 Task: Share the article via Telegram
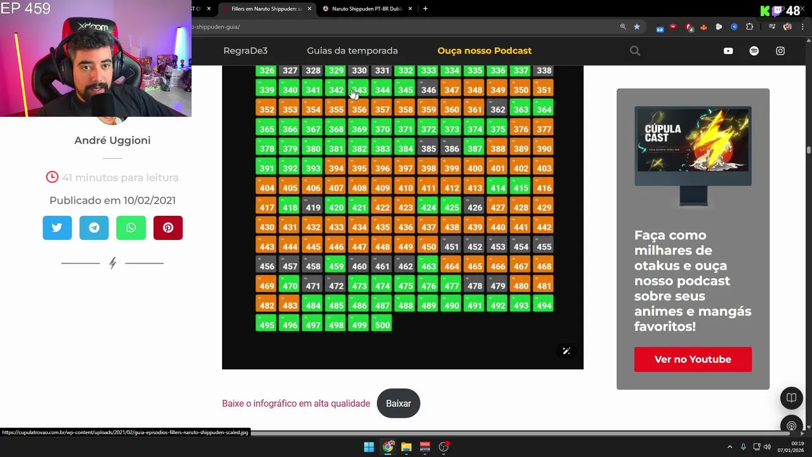tap(94, 228)
